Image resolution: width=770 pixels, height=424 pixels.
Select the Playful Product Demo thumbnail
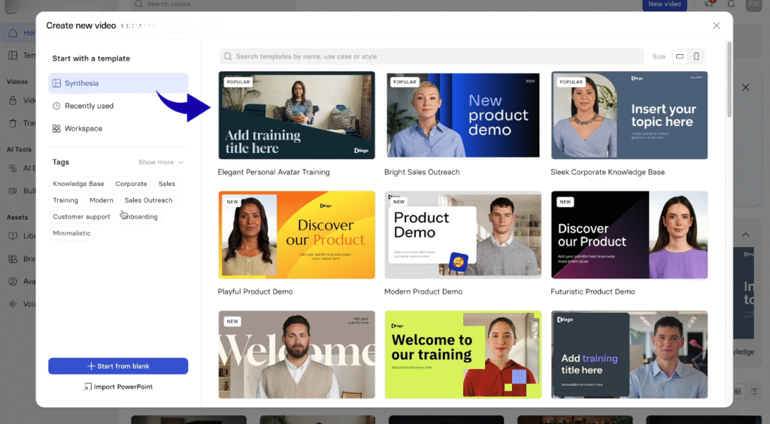pyautogui.click(x=296, y=235)
